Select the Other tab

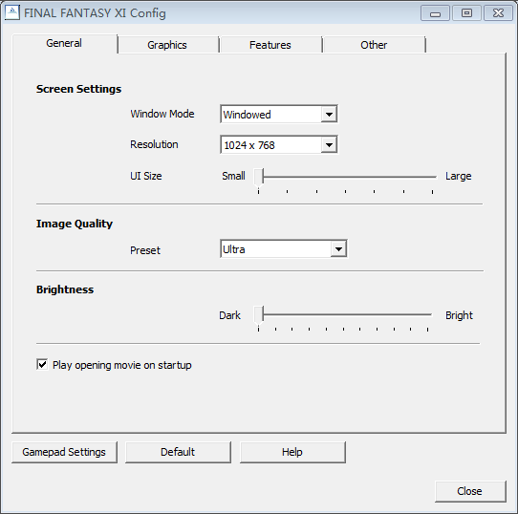[x=374, y=45]
